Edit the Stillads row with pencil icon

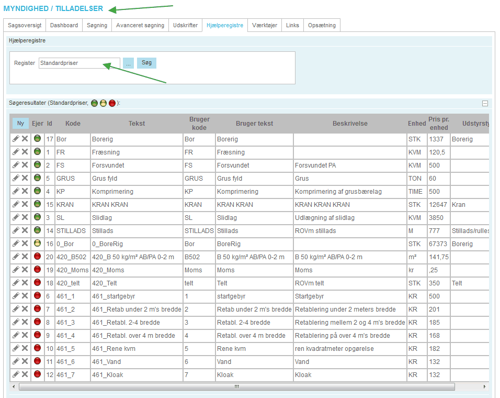(x=16, y=230)
